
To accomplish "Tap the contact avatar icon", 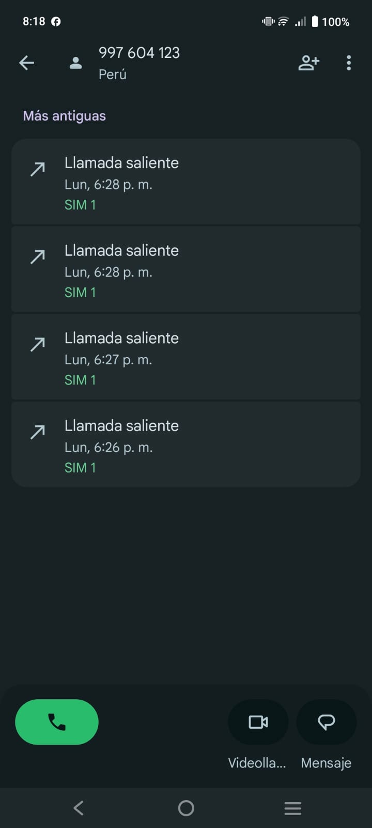I will pos(76,63).
